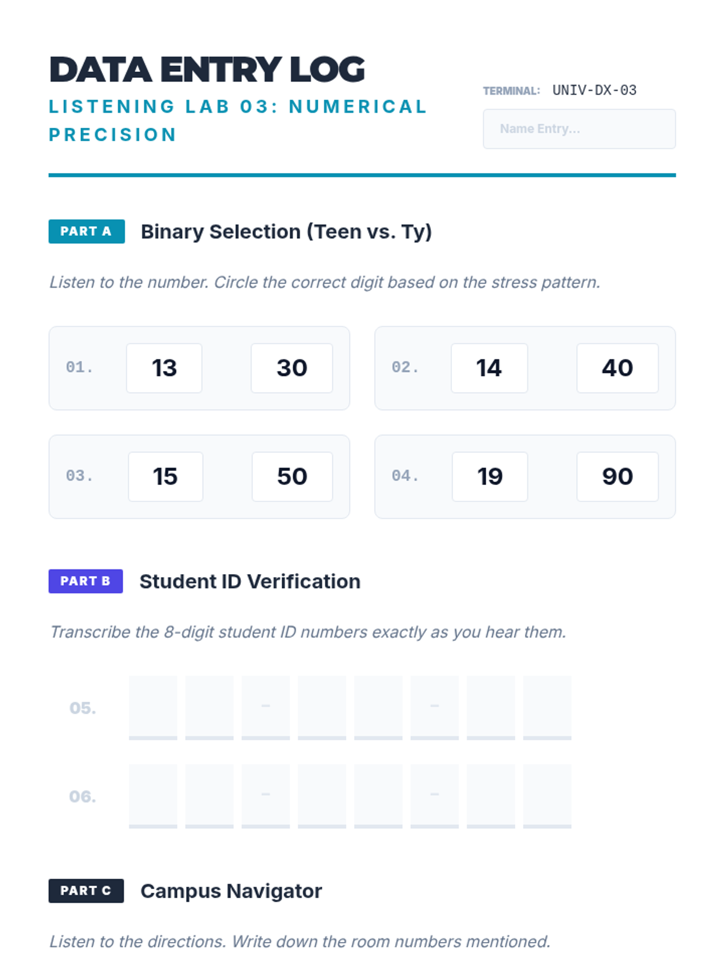Circle 90 in question 04
Image resolution: width=724 pixels, height=965 pixels.
click(x=617, y=476)
